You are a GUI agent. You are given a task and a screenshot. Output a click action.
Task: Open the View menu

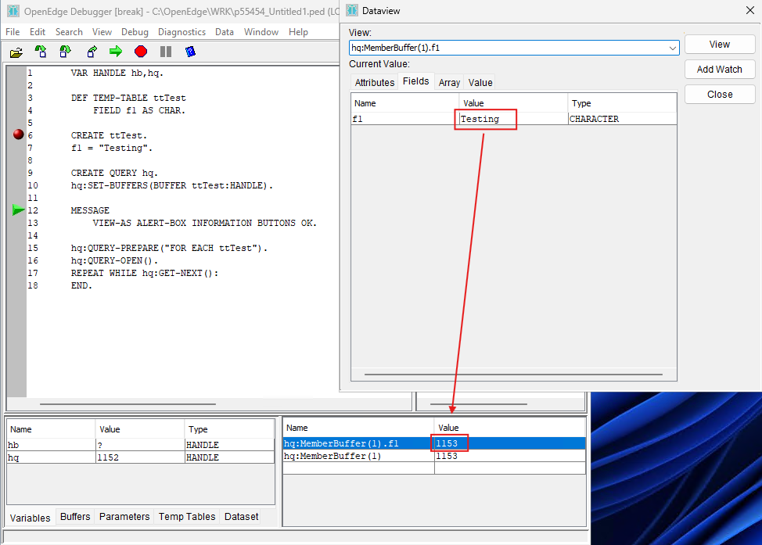(x=102, y=32)
